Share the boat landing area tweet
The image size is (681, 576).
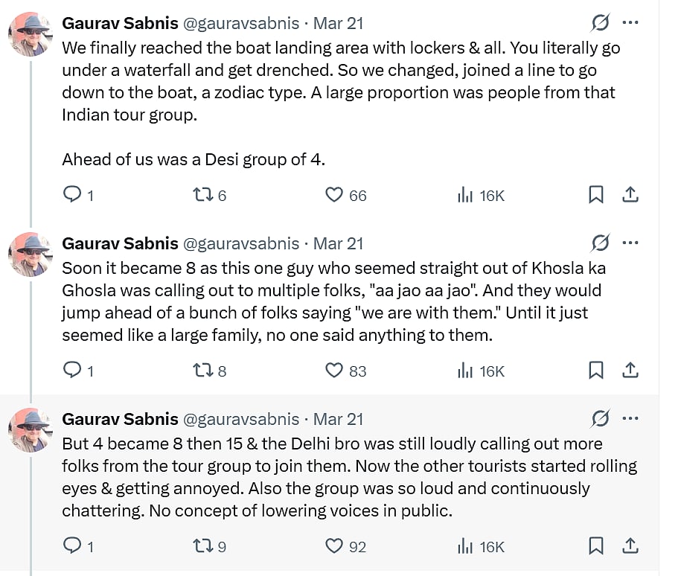[x=630, y=195]
